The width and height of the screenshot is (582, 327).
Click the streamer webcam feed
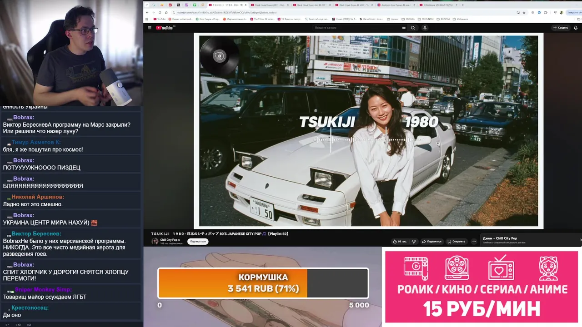[71, 53]
